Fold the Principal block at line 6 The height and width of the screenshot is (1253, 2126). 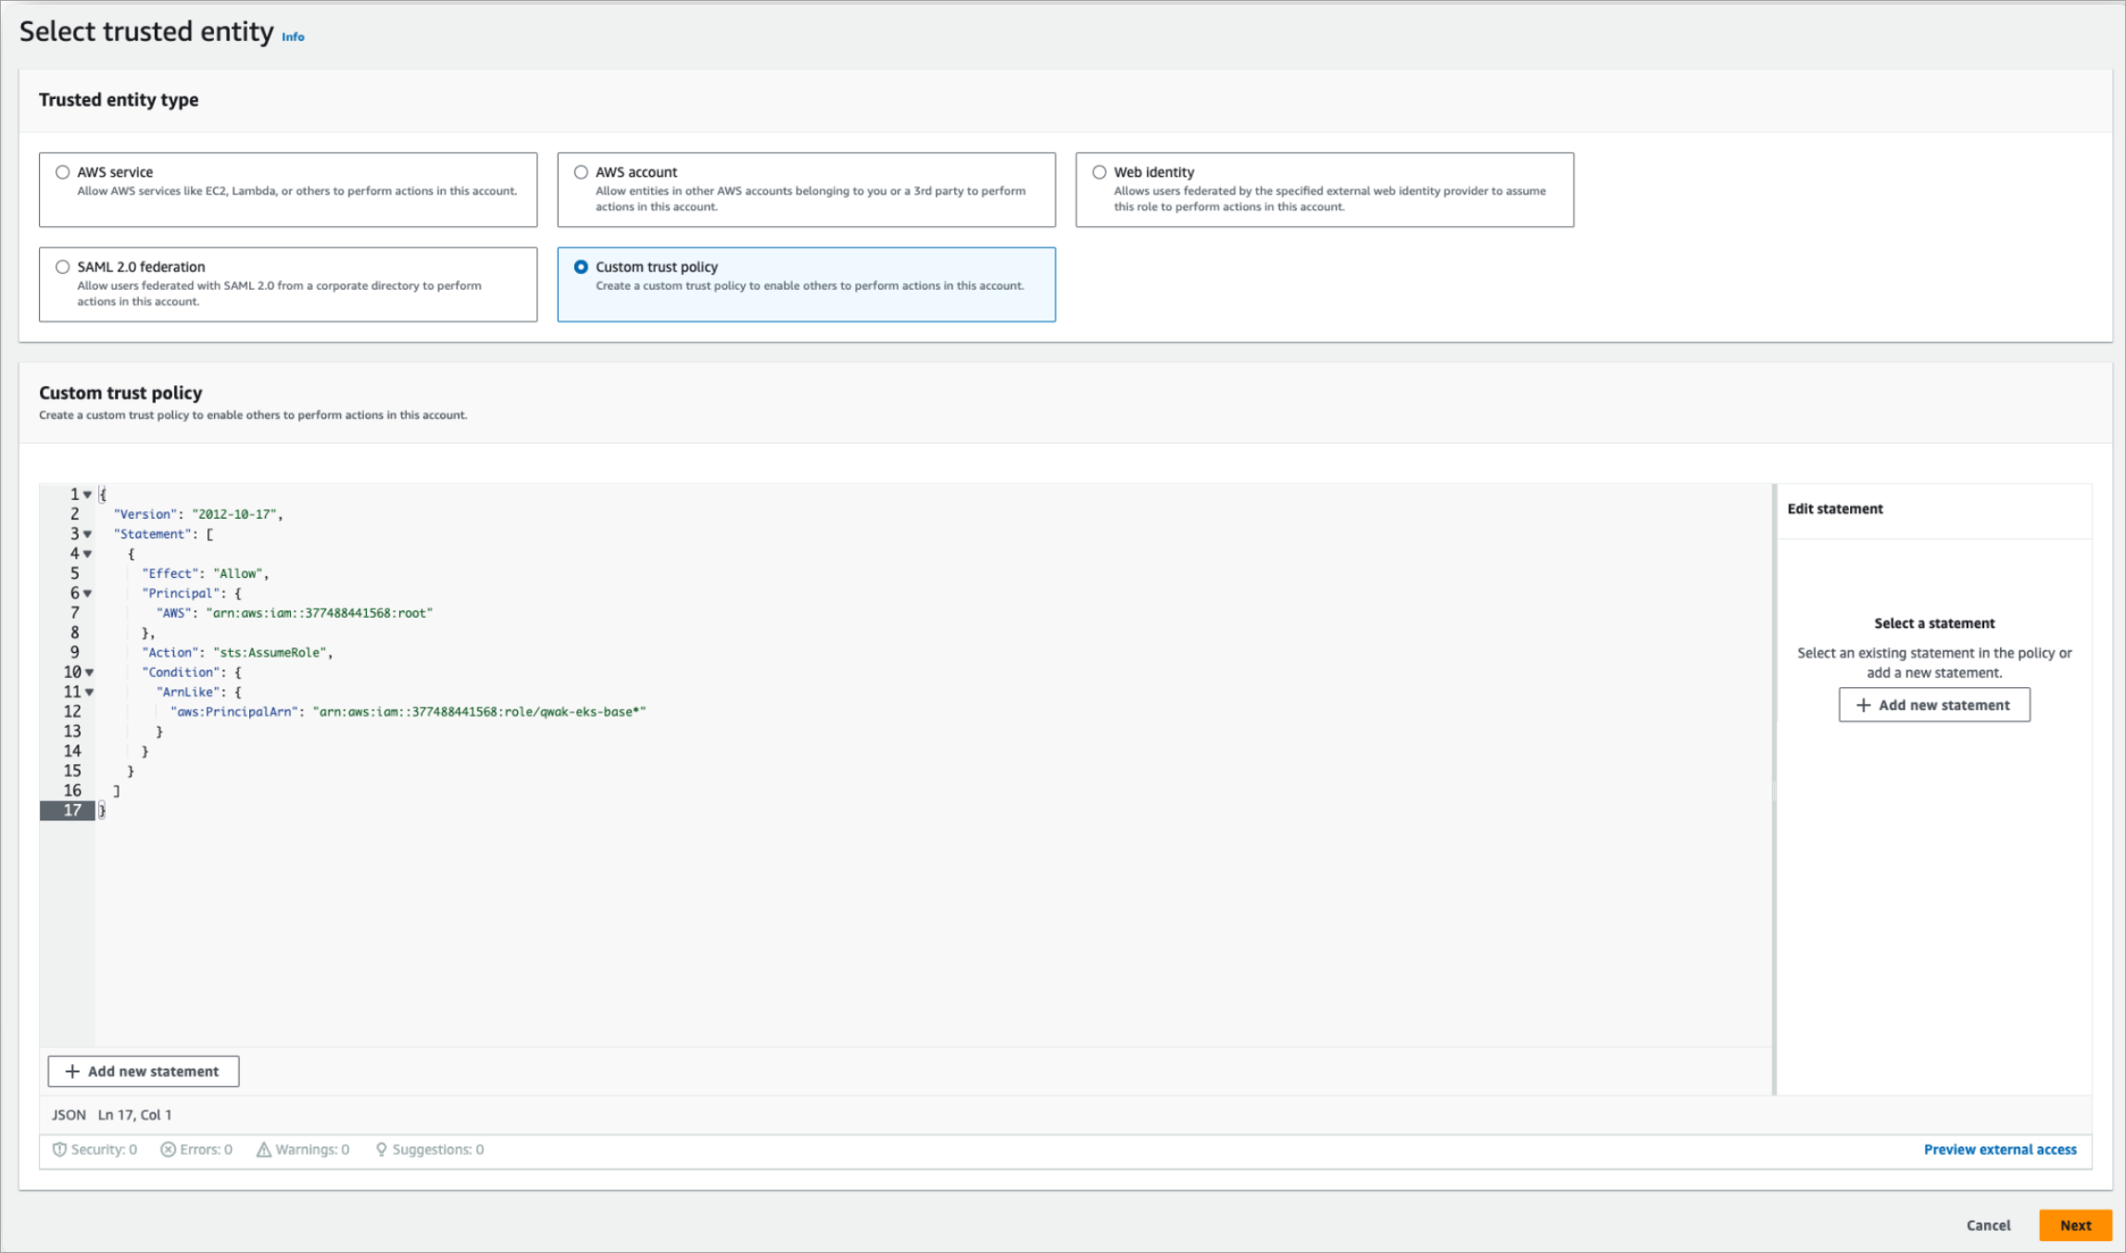coord(88,594)
